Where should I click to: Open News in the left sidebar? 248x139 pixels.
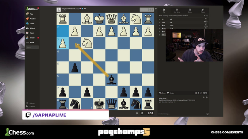pos(30,33)
